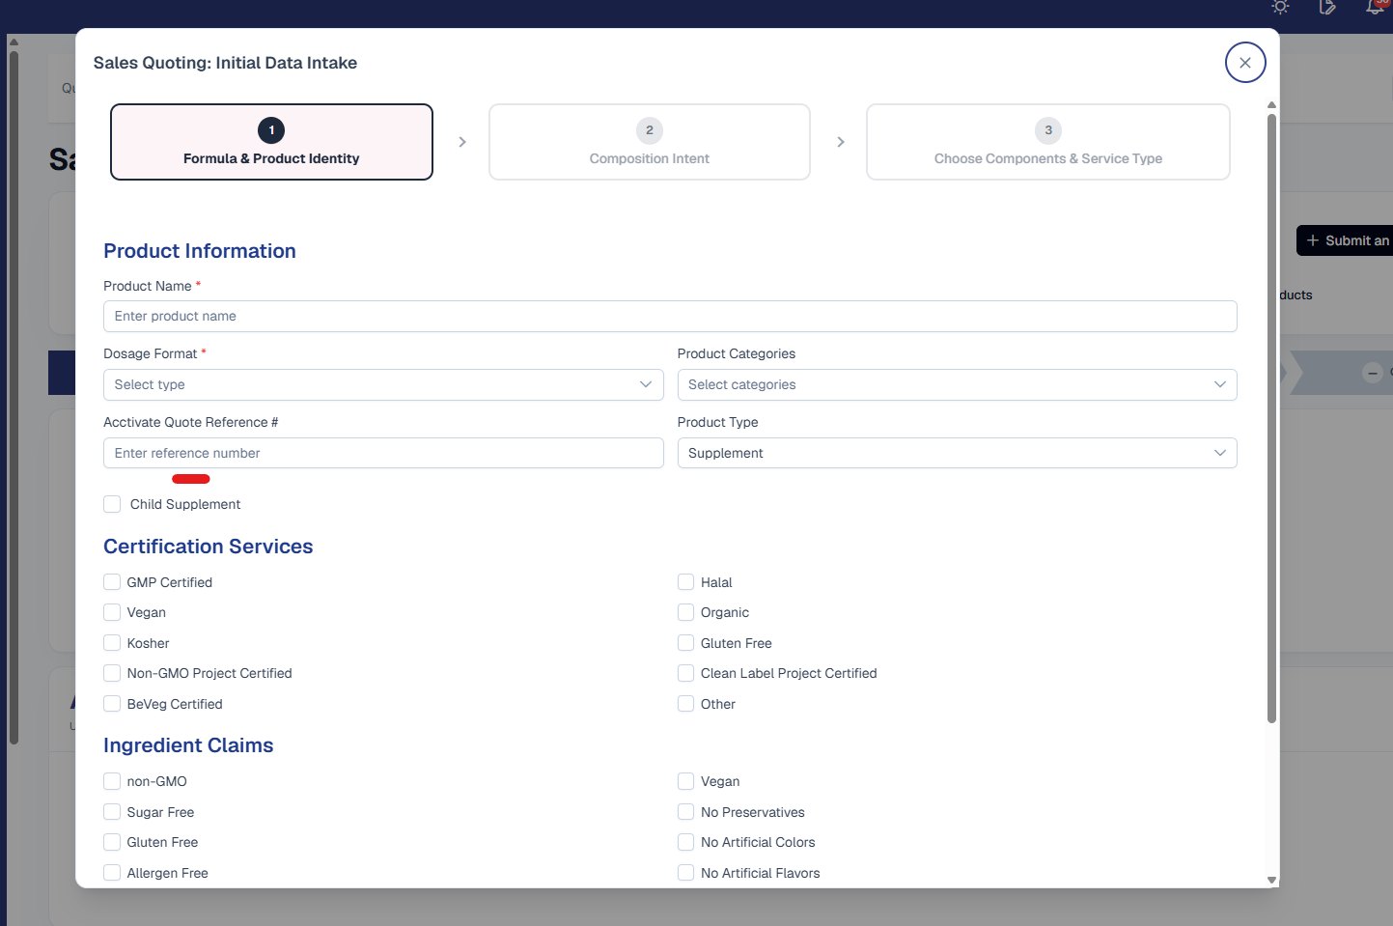Image resolution: width=1393 pixels, height=926 pixels.
Task: Close the Sales Quoting dialog
Action: 1245,63
